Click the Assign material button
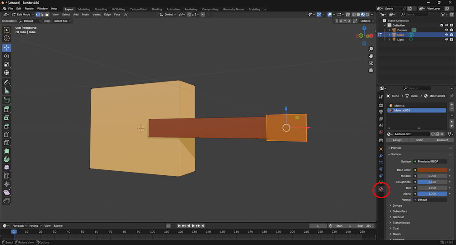Viewport: 456px width, 245px height. 397,140
